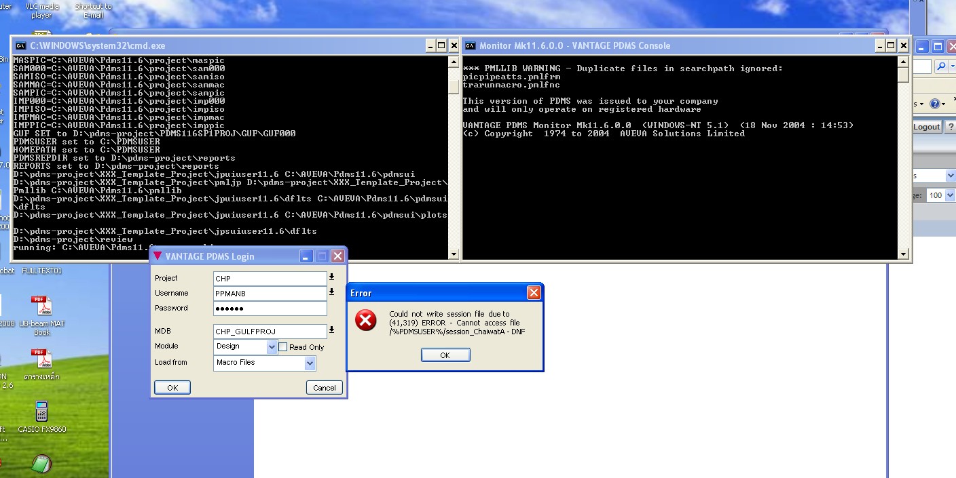This screenshot has height=478, width=956.
Task: Expand the Module dropdown set to Design
Action: coord(272,346)
